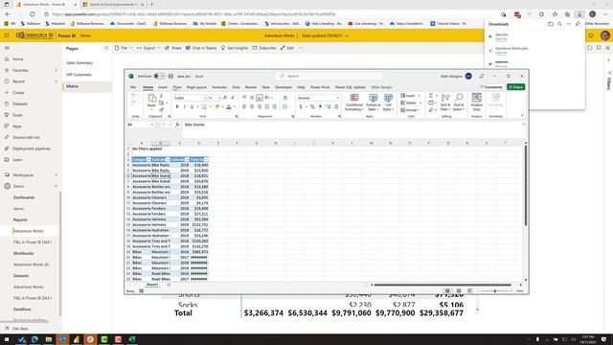Open the number format dropdown showing General

[x=337, y=98]
